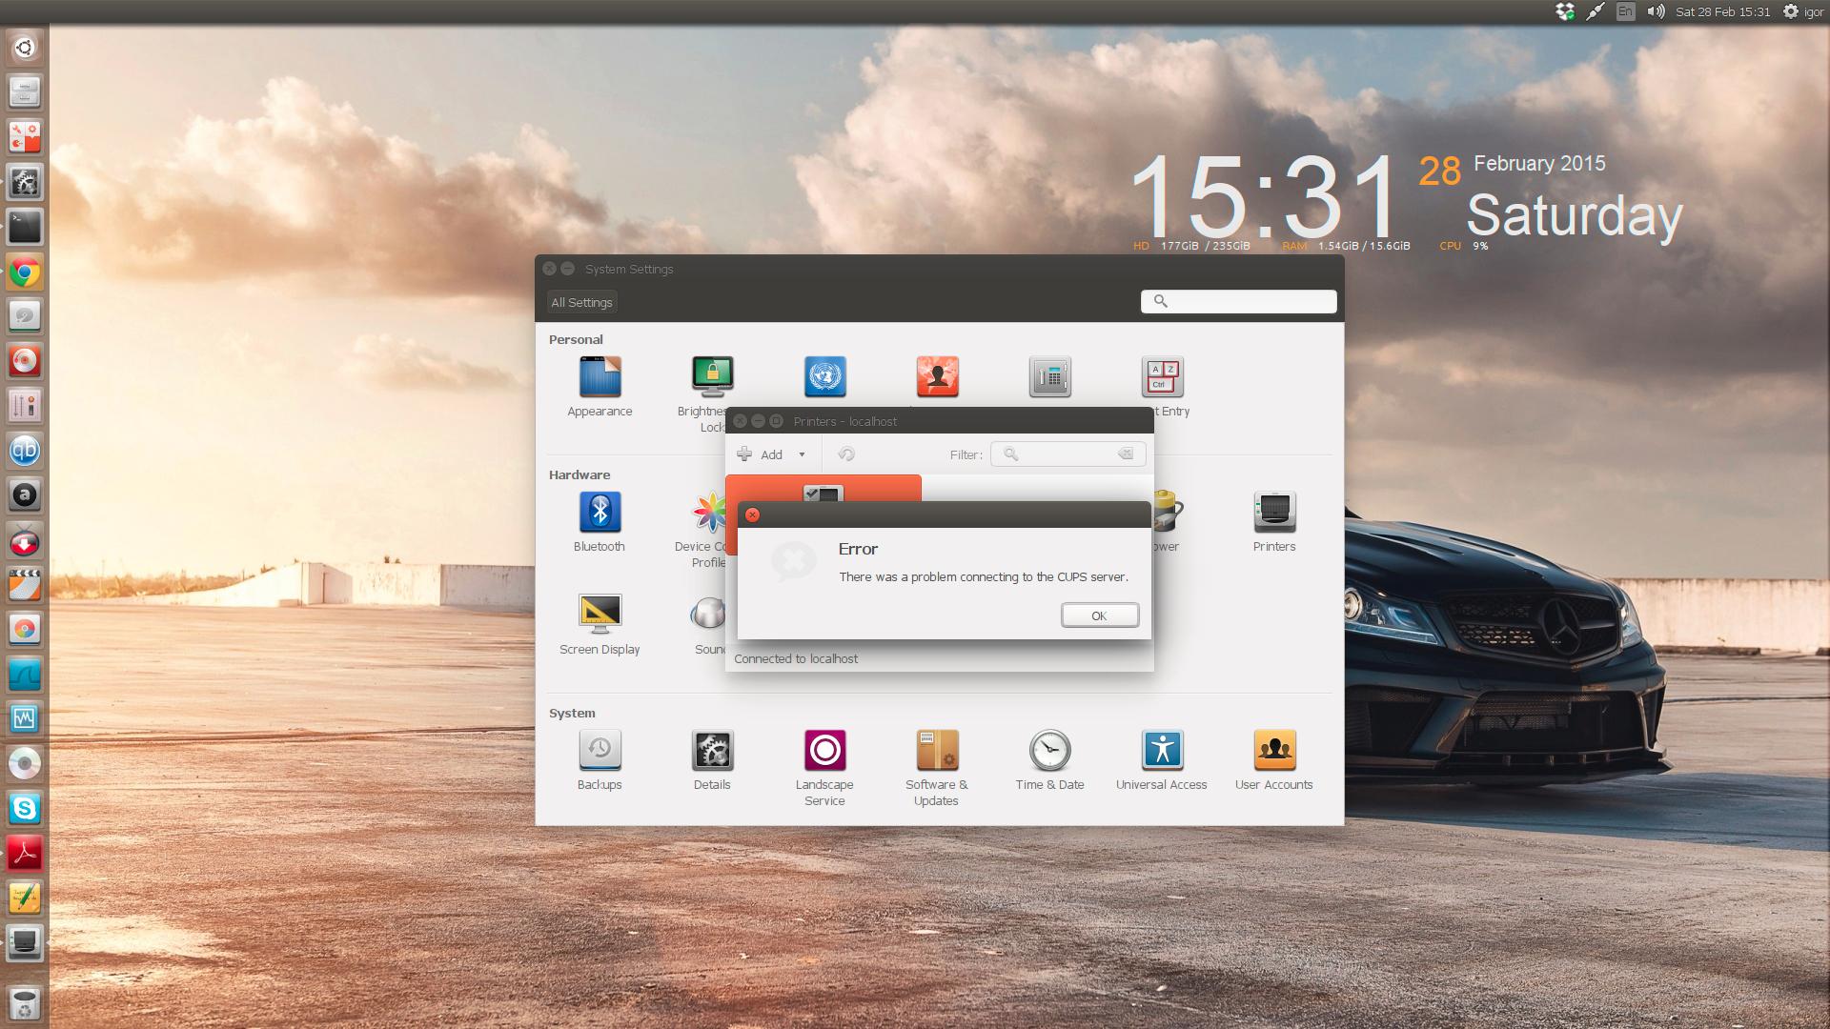Image resolution: width=1830 pixels, height=1029 pixels.
Task: Open Backups settings
Action: [600, 751]
